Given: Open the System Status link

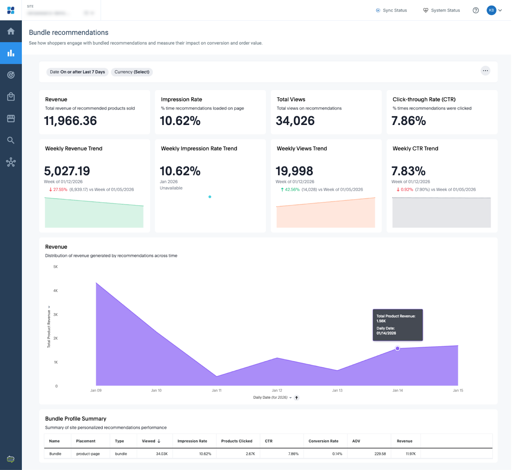Looking at the screenshot, I should [441, 10].
